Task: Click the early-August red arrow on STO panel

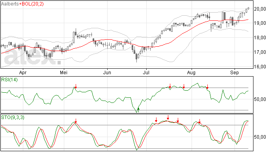Action: tap(199, 121)
